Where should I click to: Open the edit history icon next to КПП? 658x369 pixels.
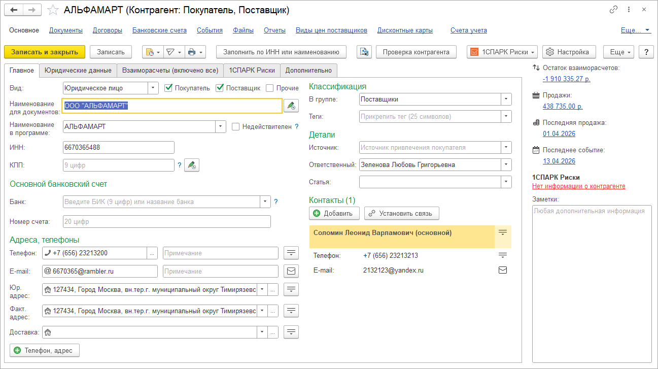[x=191, y=165]
